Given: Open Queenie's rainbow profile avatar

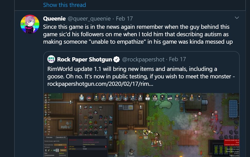Looking at the screenshot, I should click(x=30, y=24).
